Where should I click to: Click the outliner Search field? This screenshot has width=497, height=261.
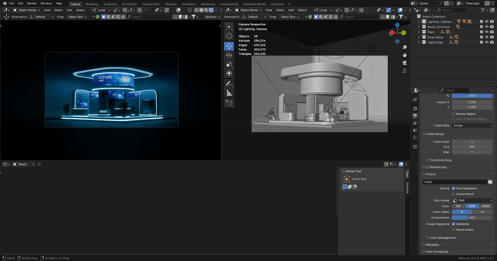coord(451,10)
